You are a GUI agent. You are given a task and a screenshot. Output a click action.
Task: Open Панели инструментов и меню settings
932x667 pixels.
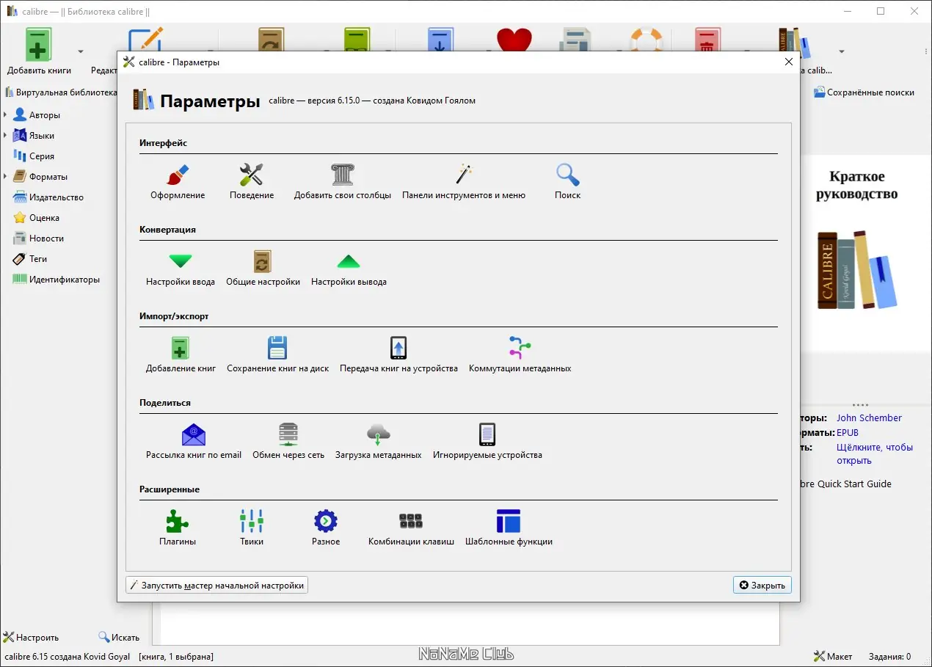(x=464, y=182)
